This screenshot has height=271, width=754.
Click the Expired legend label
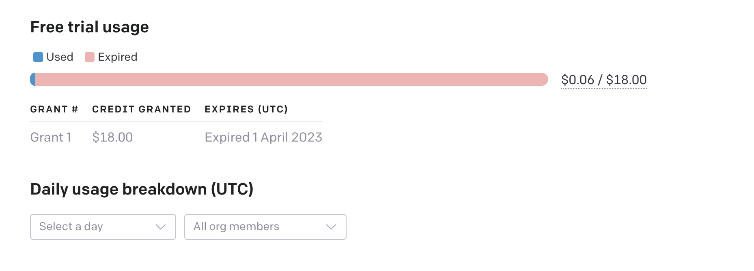pos(118,57)
